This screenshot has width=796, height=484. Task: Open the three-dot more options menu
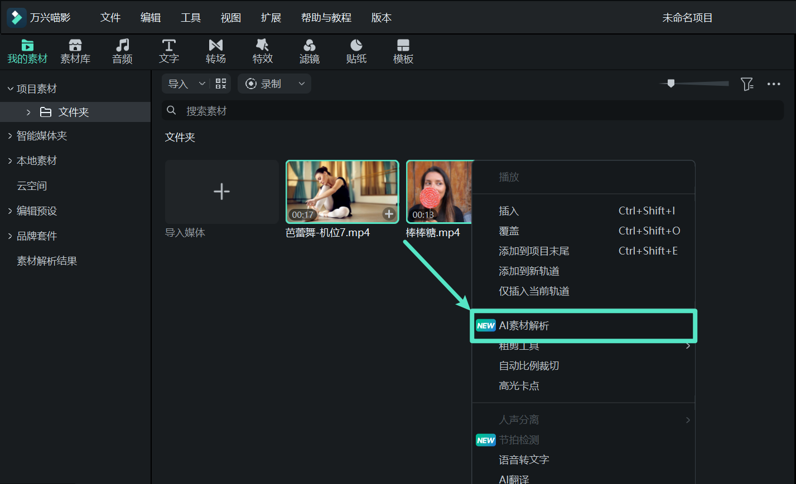774,84
